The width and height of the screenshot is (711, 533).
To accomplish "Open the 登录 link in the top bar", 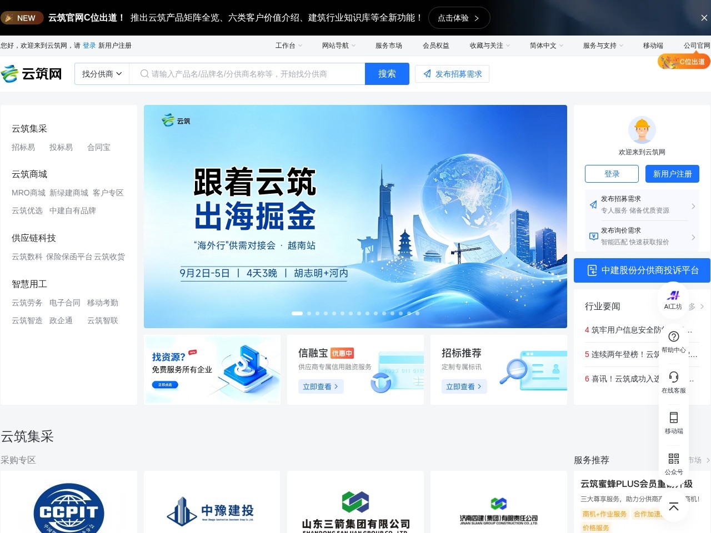I will (x=89, y=46).
